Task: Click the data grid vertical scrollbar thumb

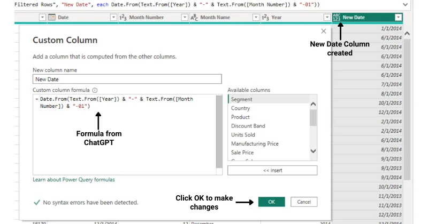Action: (407, 109)
